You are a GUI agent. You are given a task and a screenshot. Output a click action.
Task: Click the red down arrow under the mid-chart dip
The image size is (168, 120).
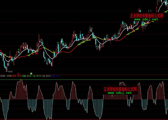tap(100, 50)
